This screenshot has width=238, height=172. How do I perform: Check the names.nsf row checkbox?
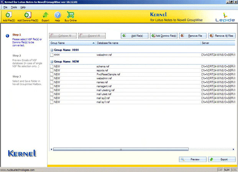click(52, 82)
